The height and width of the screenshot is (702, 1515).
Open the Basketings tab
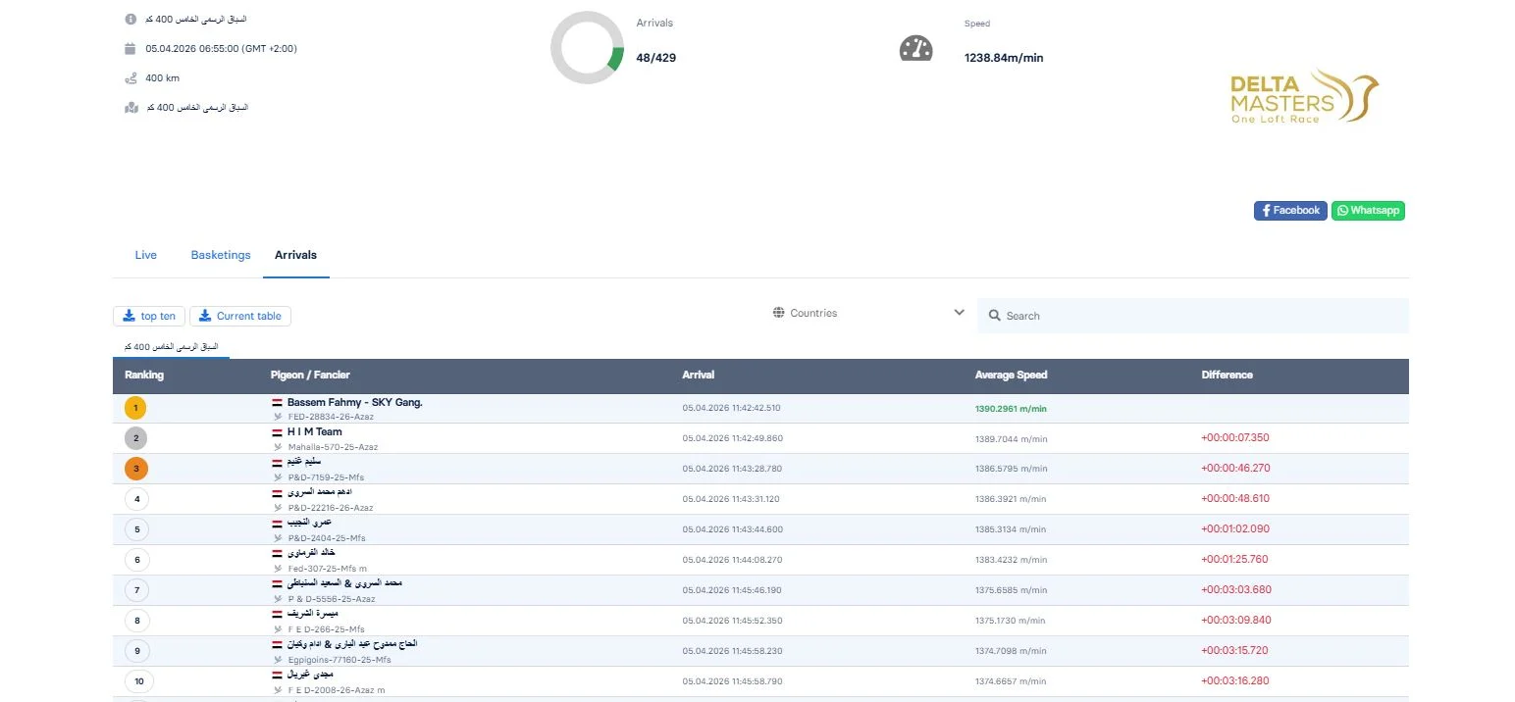[x=221, y=255]
